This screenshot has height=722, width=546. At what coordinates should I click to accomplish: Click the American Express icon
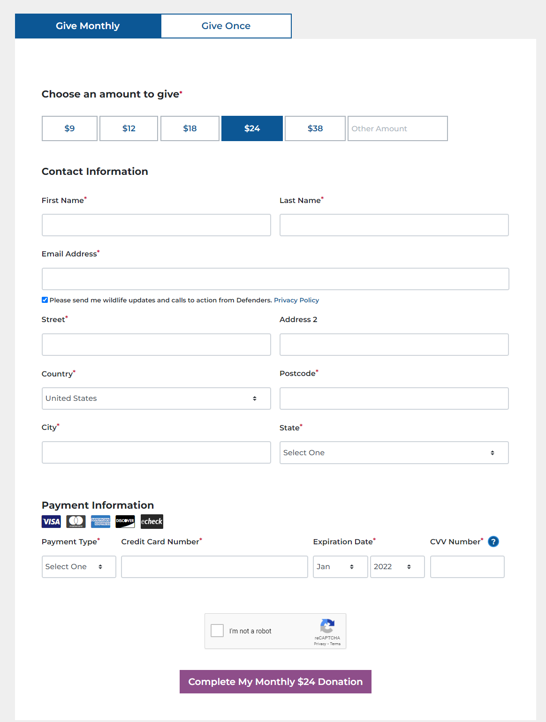point(100,521)
